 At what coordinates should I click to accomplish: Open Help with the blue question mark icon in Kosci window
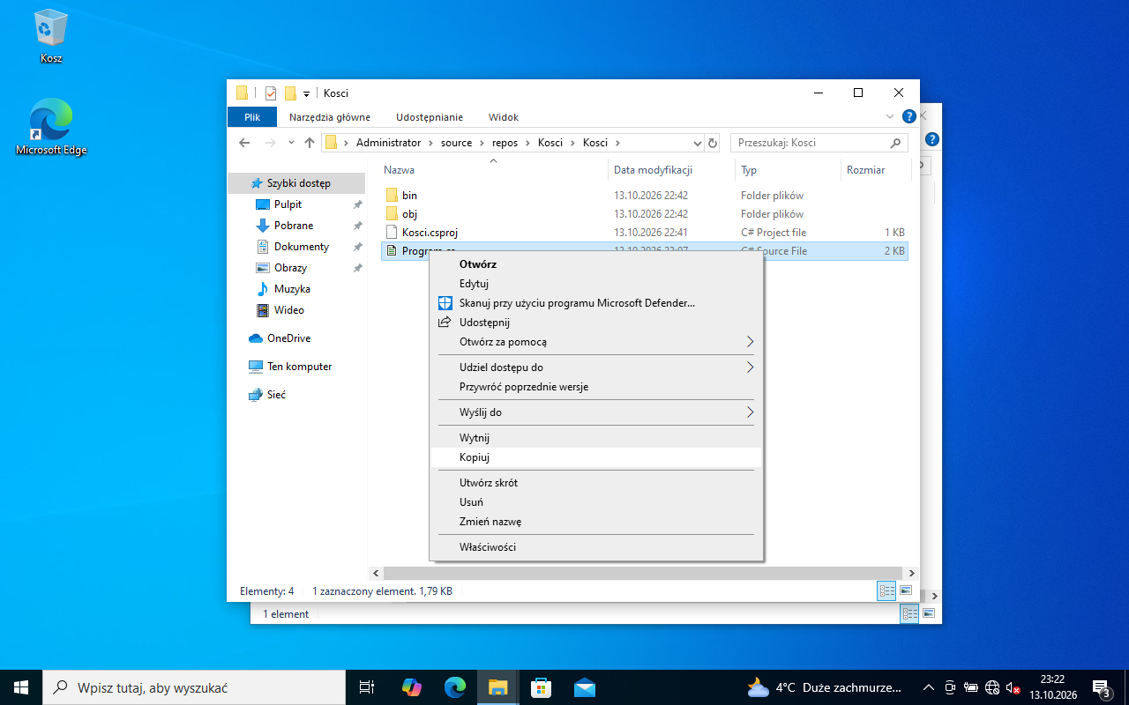coord(908,116)
